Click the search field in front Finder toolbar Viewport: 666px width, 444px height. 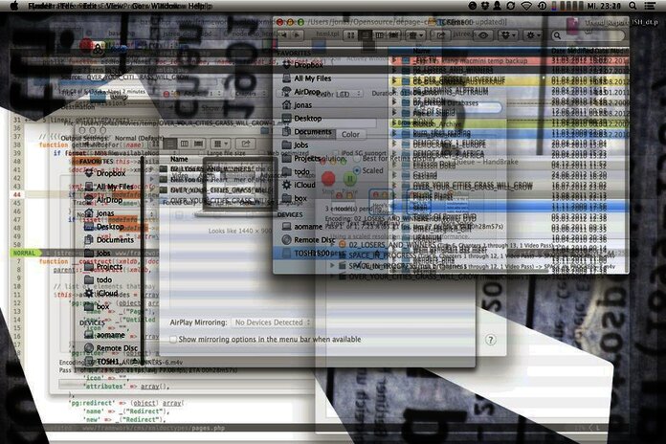point(588,35)
